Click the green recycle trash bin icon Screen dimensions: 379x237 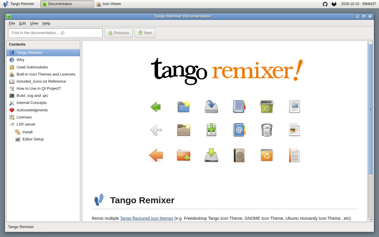click(267, 106)
